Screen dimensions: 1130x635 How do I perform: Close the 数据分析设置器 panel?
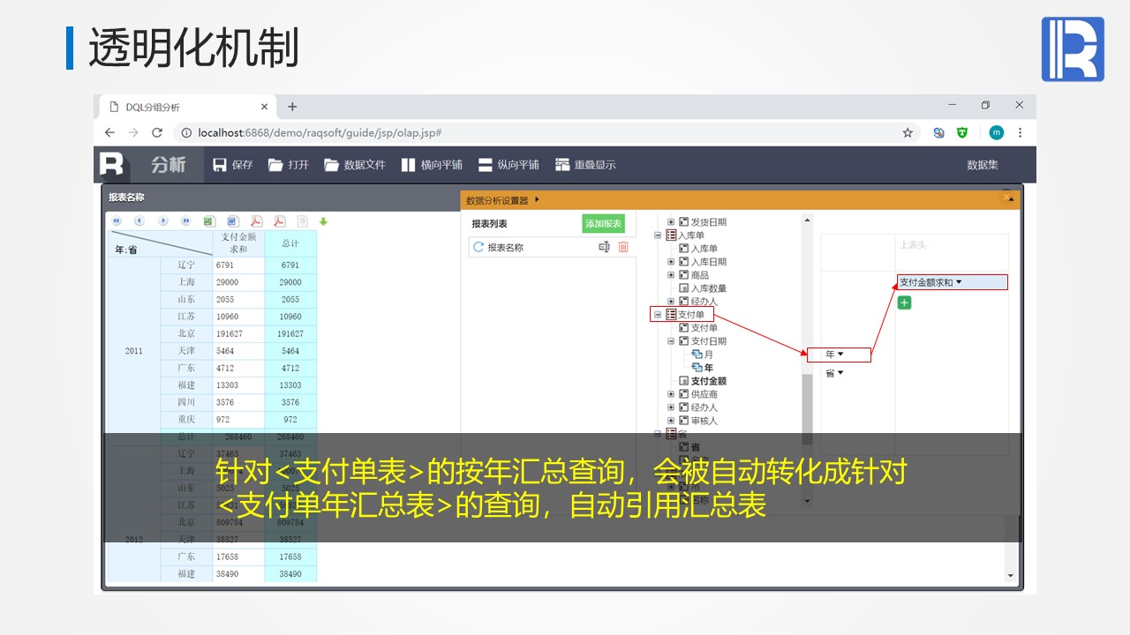(x=1007, y=198)
